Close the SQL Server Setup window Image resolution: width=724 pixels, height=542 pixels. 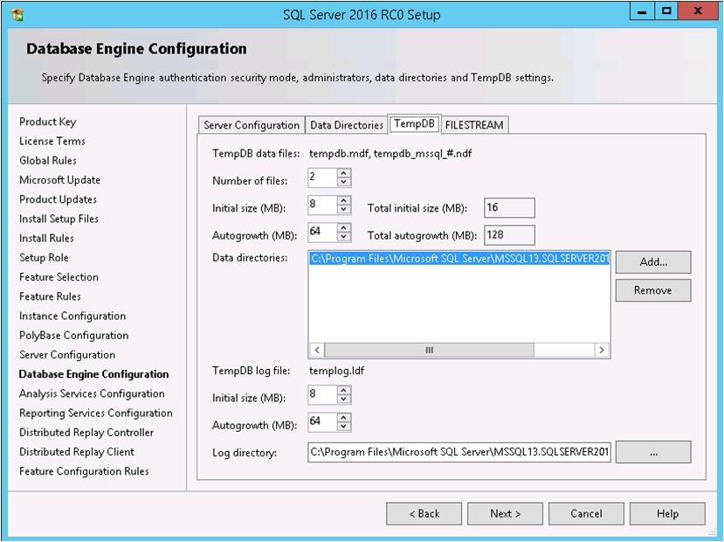click(697, 11)
